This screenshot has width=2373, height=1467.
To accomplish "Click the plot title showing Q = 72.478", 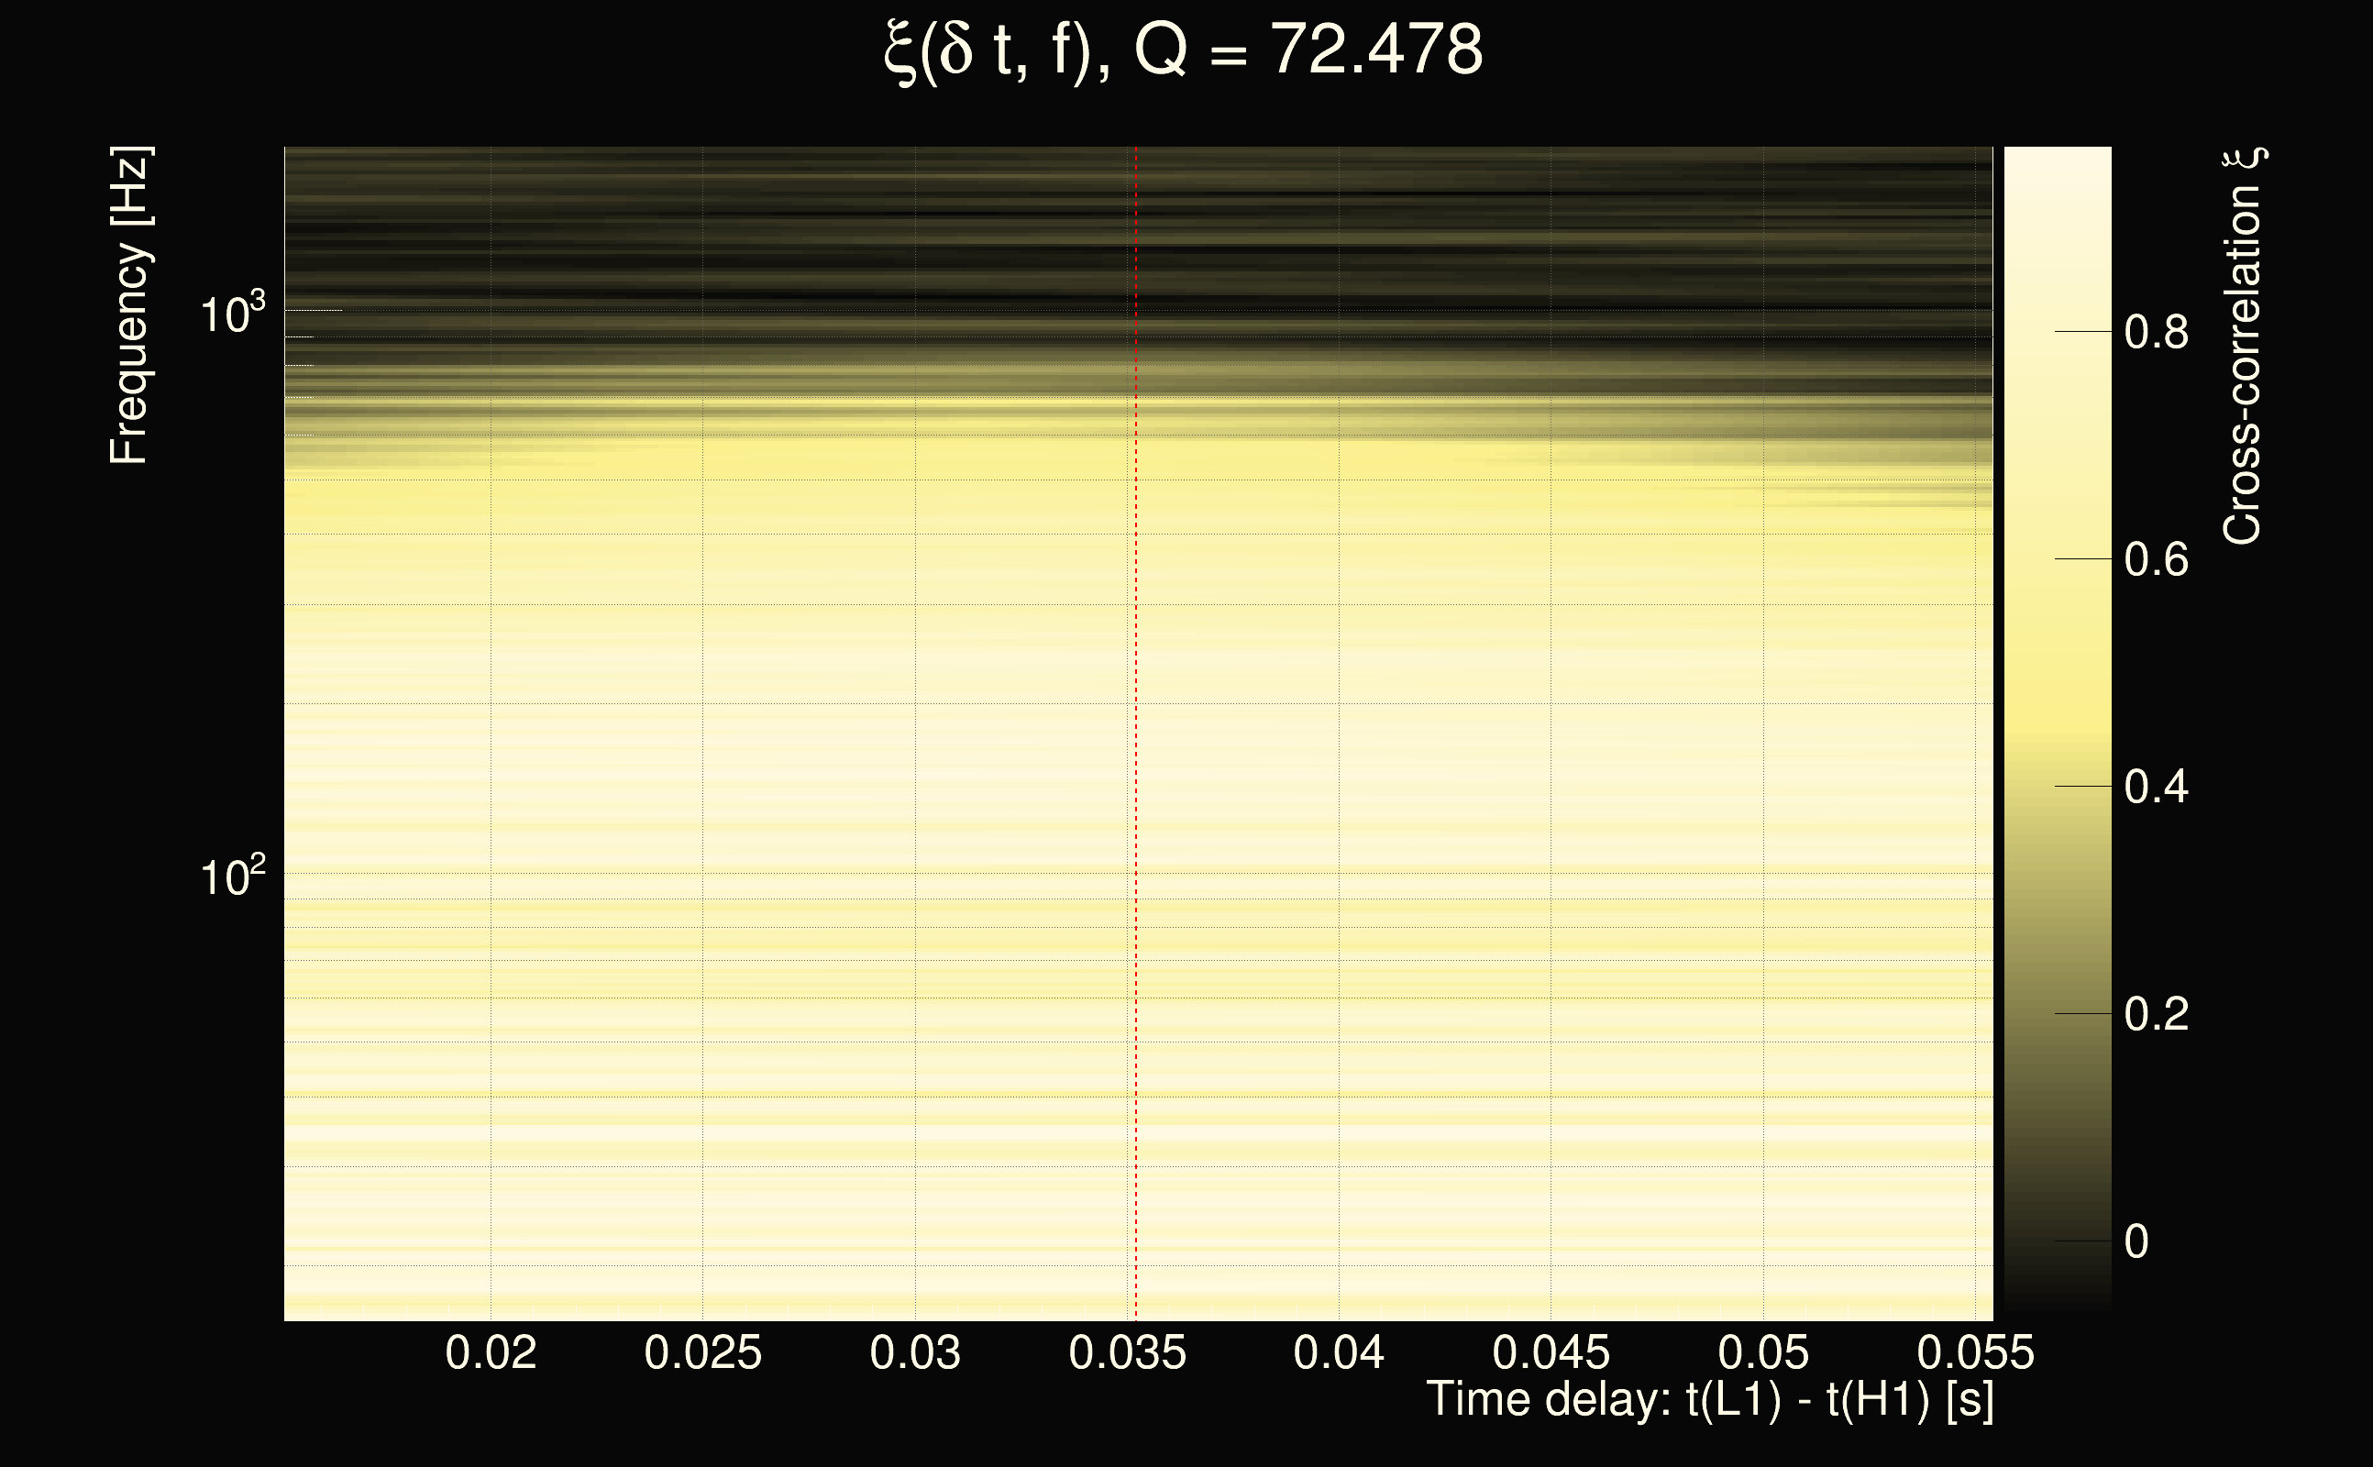I will pyautogui.click(x=1184, y=50).
